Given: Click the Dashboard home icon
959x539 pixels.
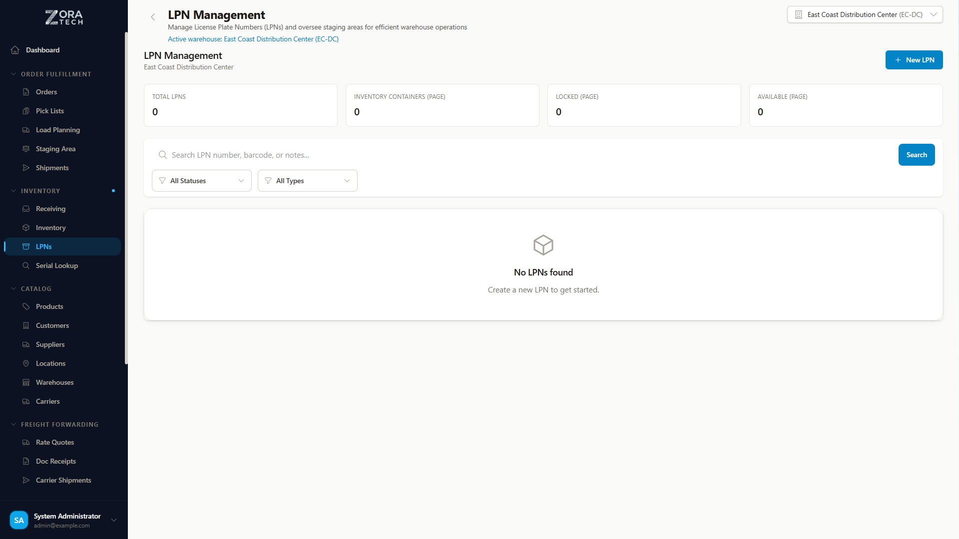Looking at the screenshot, I should 15,50.
